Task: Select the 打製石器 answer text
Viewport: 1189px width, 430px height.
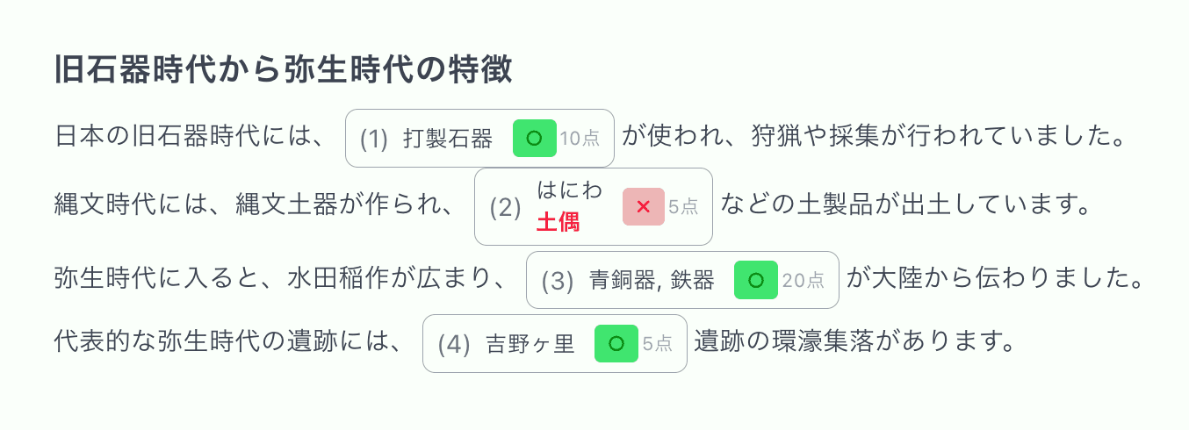Action: [448, 139]
